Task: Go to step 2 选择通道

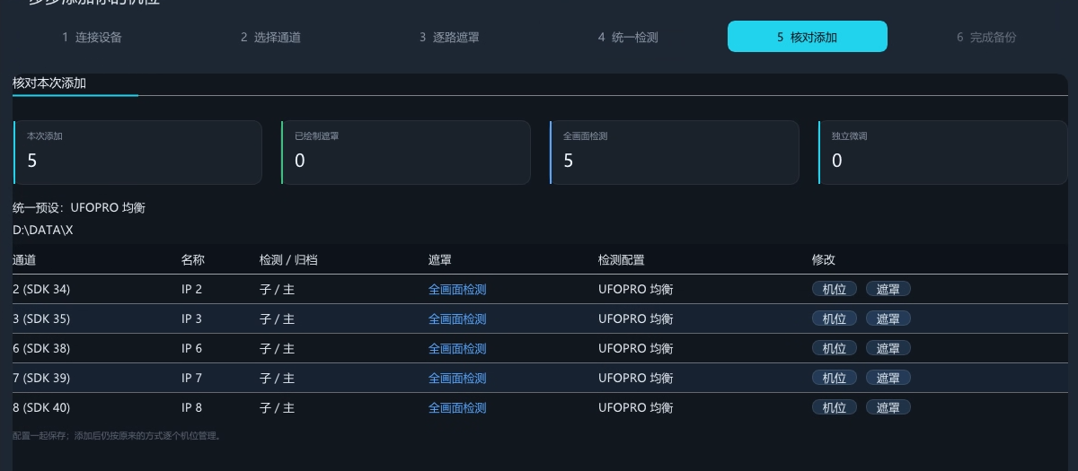Action: 270,37
